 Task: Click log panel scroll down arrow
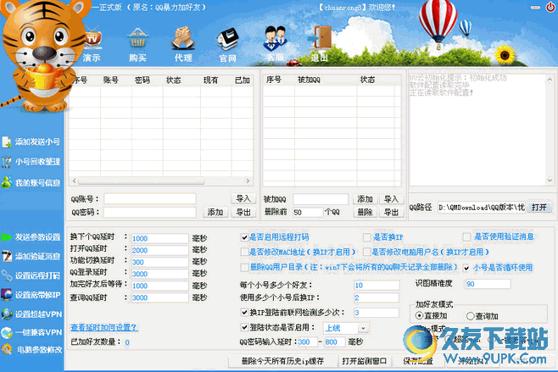coord(550,180)
